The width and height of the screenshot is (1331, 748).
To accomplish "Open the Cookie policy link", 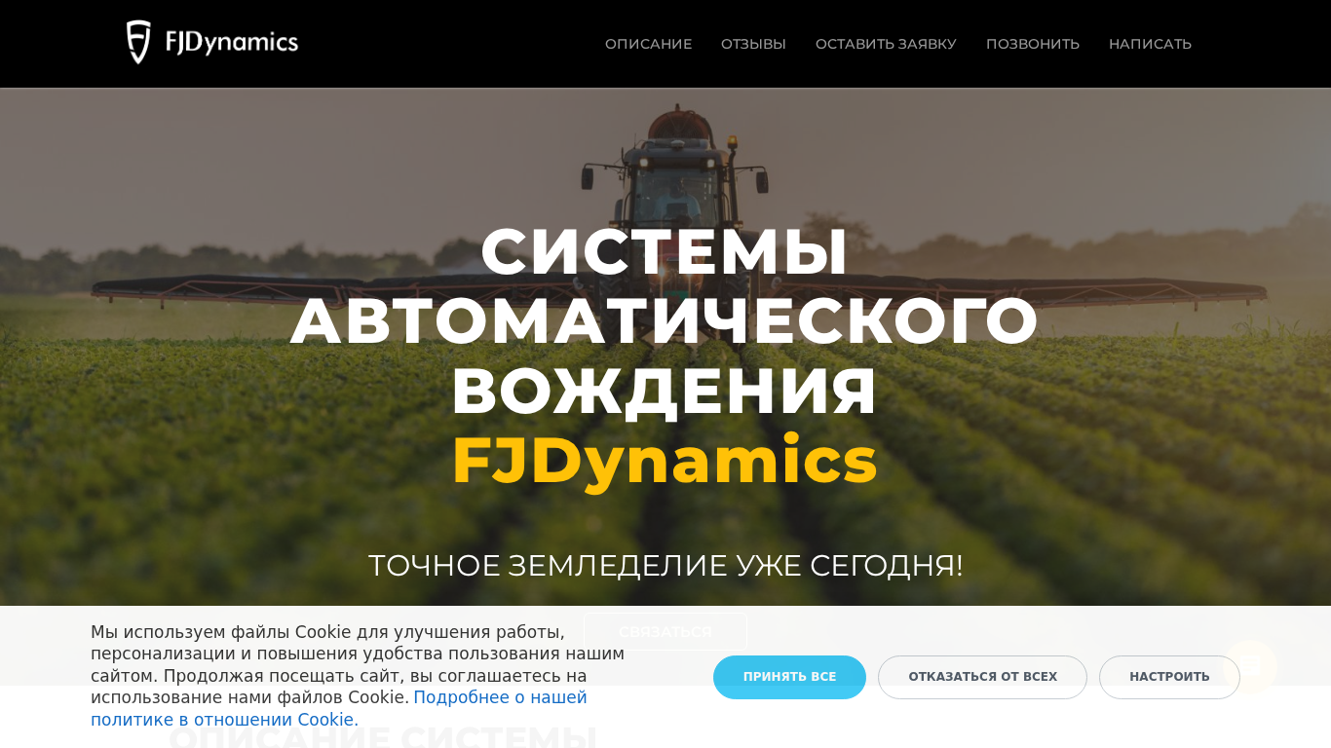I will [x=339, y=709].
